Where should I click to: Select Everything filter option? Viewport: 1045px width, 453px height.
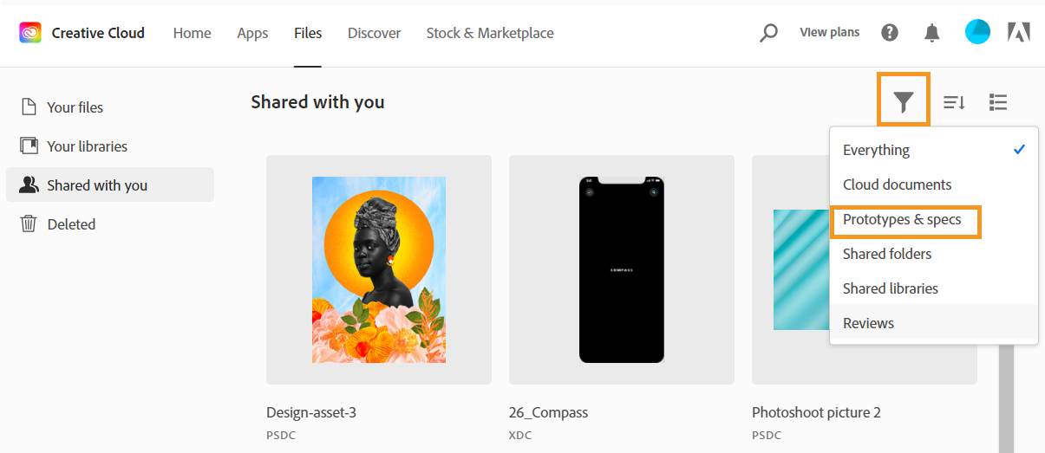pyautogui.click(x=876, y=150)
